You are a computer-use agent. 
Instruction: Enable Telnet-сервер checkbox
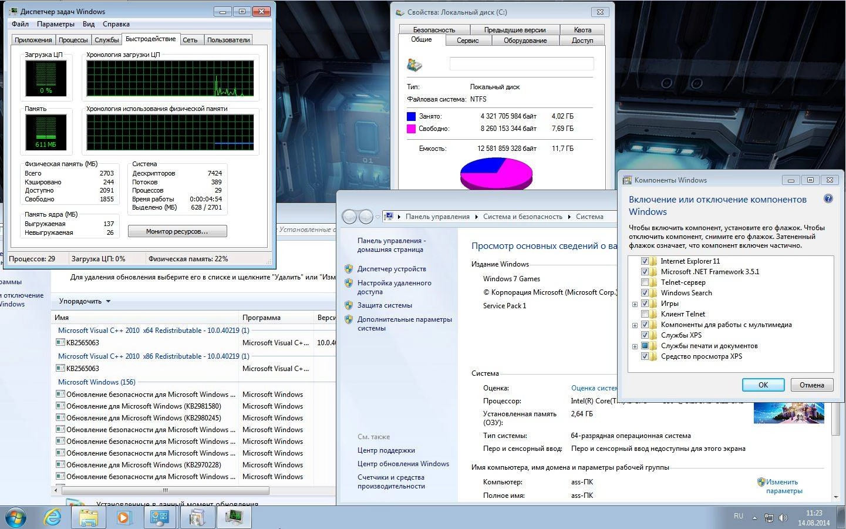coord(645,282)
